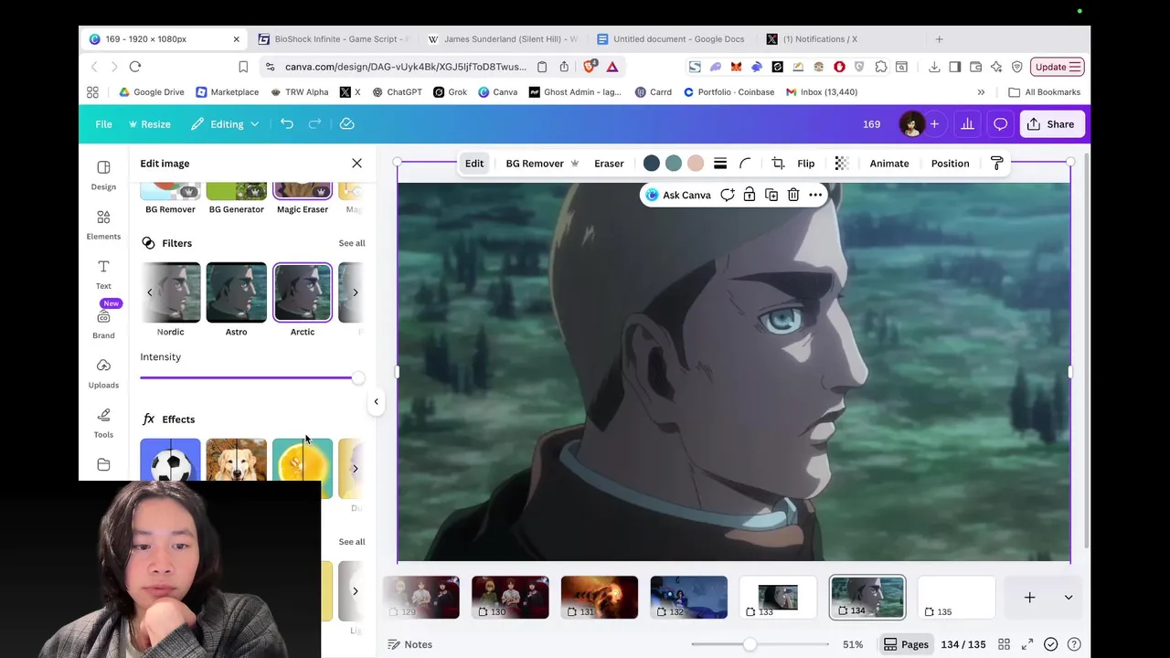Undo the last edit
The height and width of the screenshot is (658, 1170).
(287, 124)
